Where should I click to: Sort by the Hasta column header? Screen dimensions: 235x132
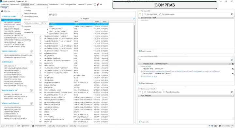click(x=105, y=21)
